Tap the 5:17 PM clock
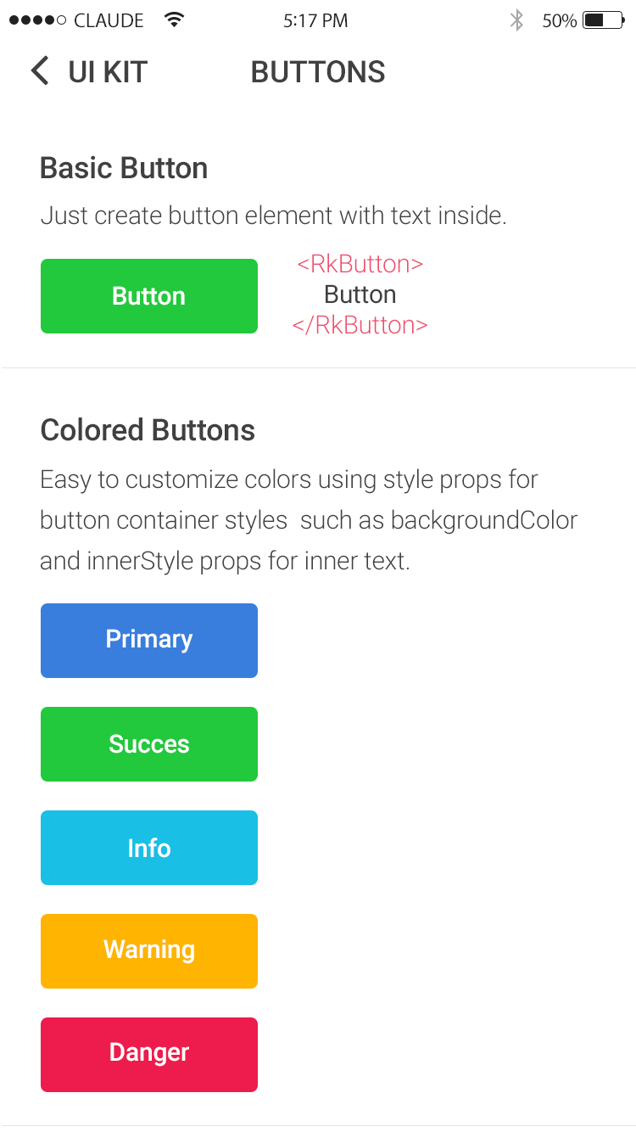 (315, 21)
